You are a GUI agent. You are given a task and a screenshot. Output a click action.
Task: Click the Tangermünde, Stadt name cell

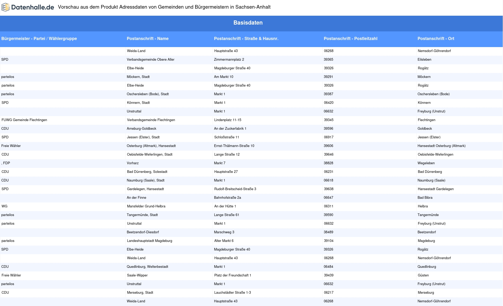[x=142, y=215]
